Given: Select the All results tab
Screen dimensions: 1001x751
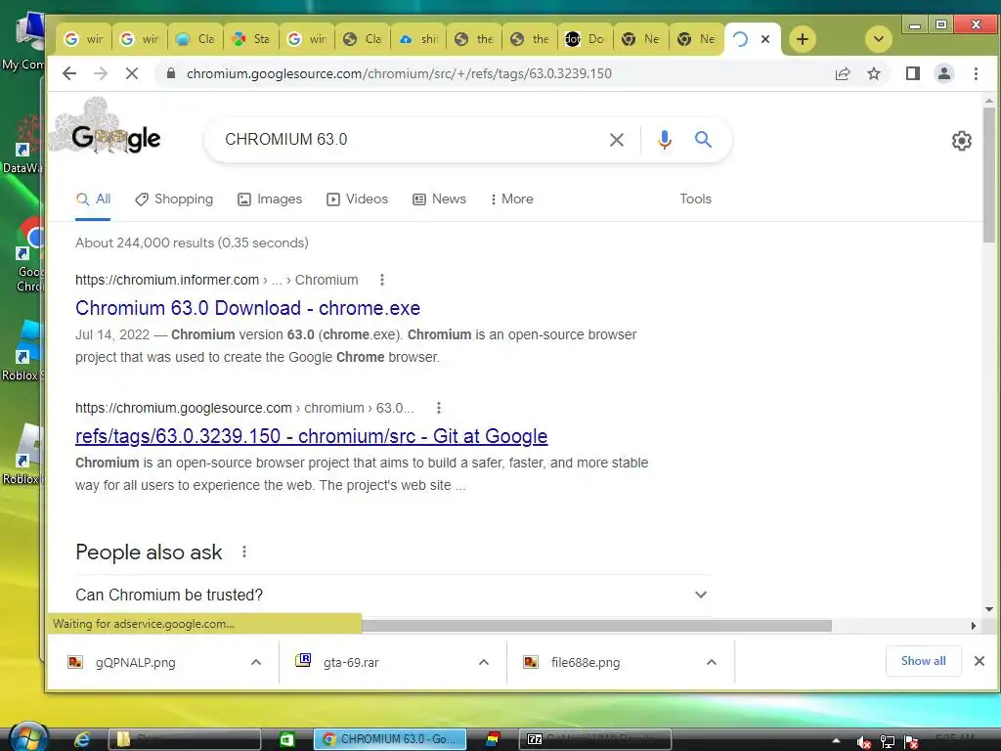Looking at the screenshot, I should pos(93,199).
